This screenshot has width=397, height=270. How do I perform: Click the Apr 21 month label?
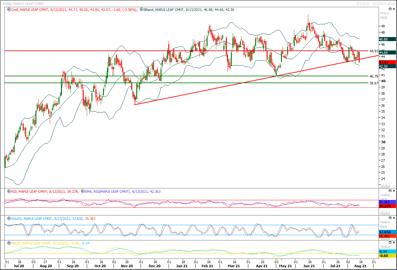point(262,266)
